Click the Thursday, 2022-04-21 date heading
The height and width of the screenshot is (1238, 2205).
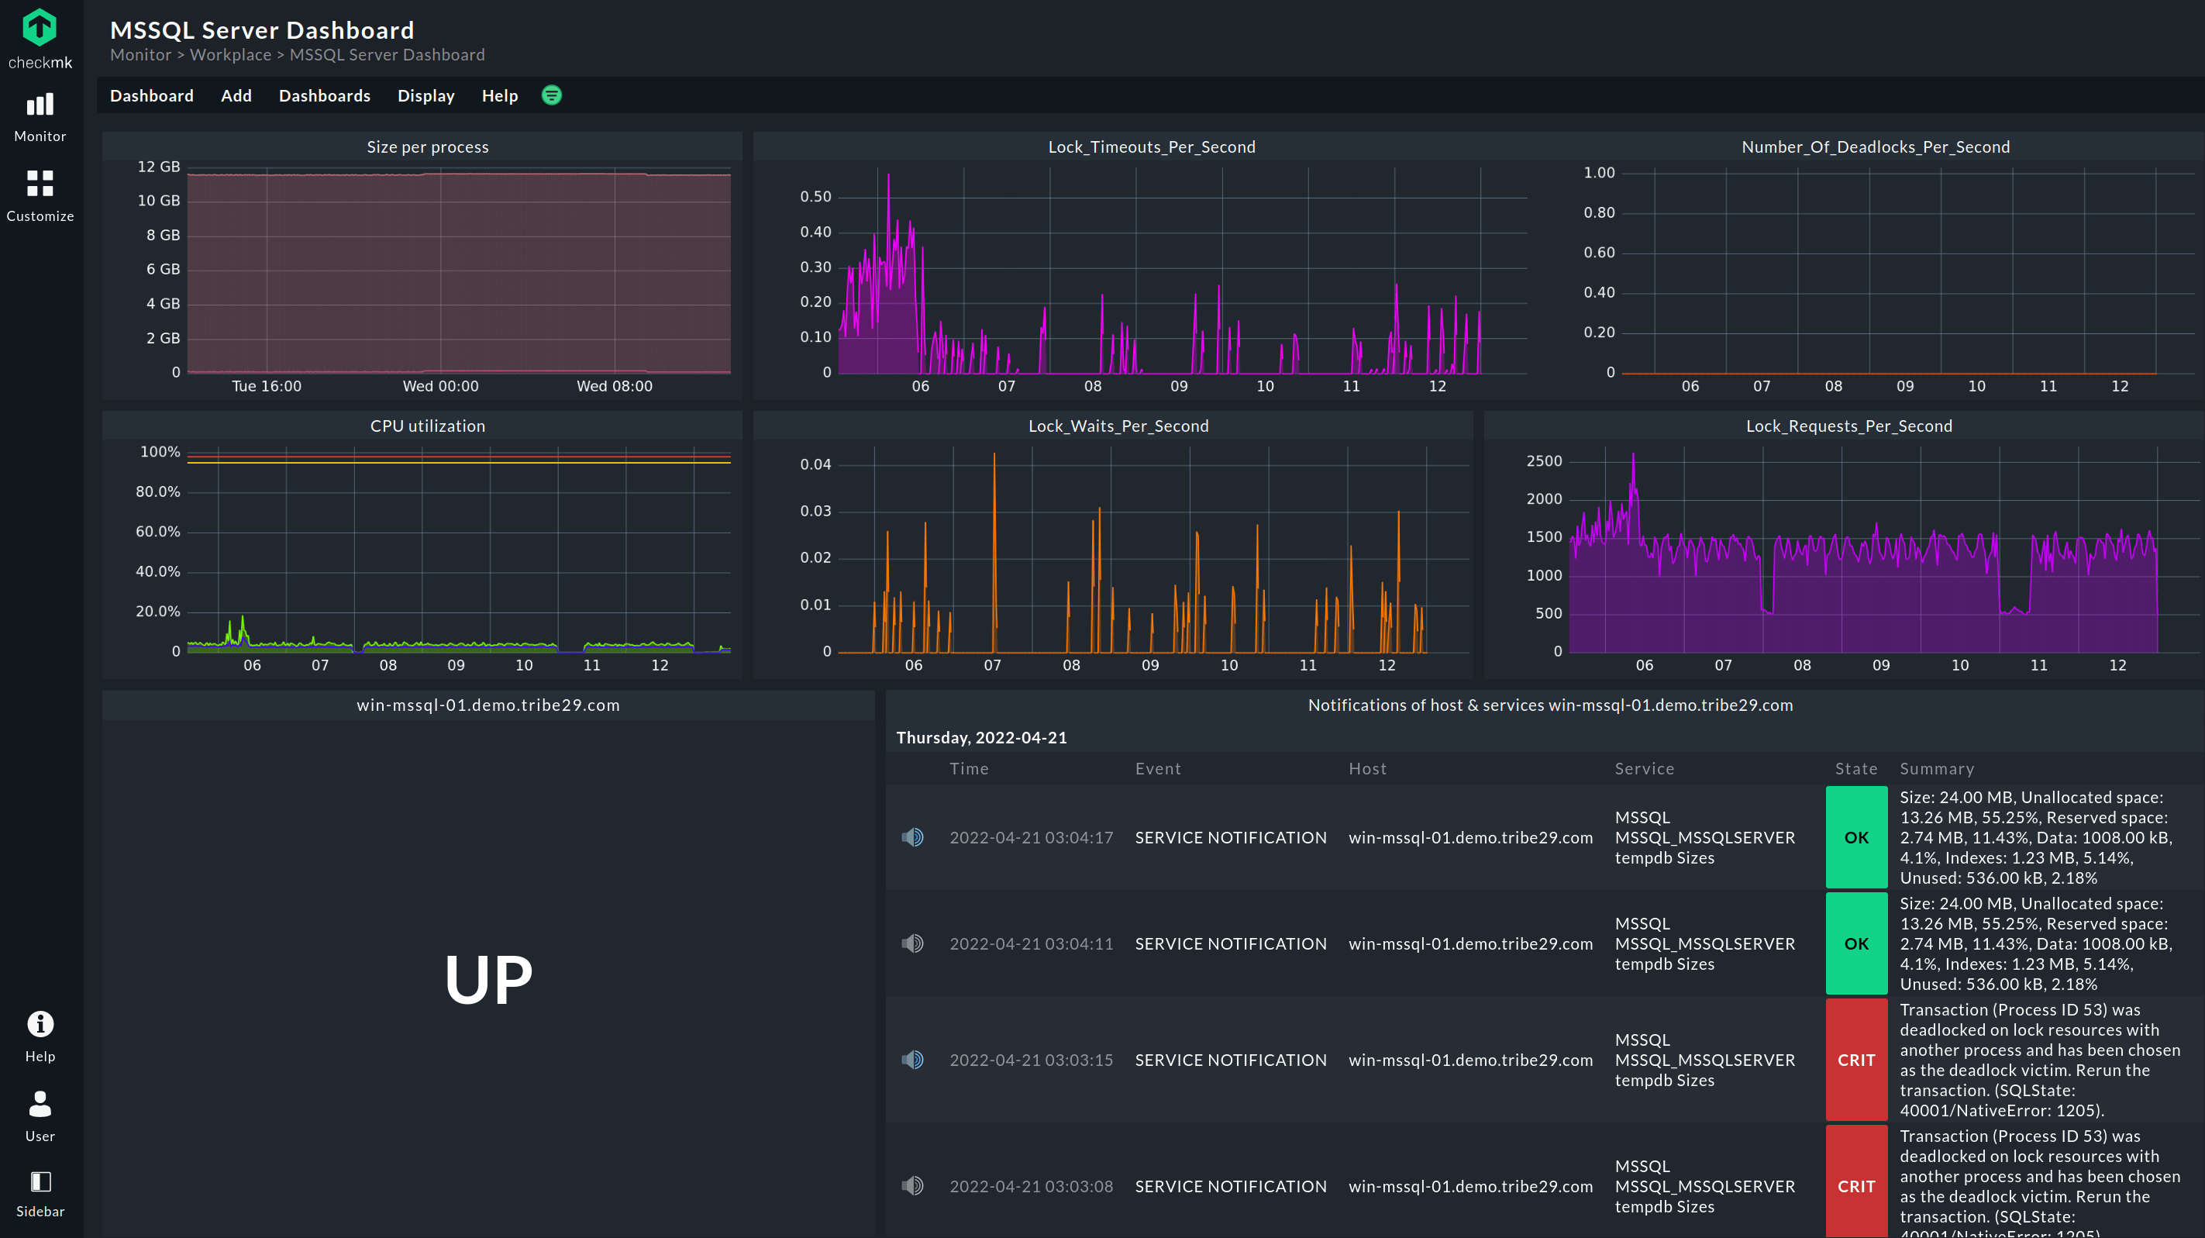981,737
